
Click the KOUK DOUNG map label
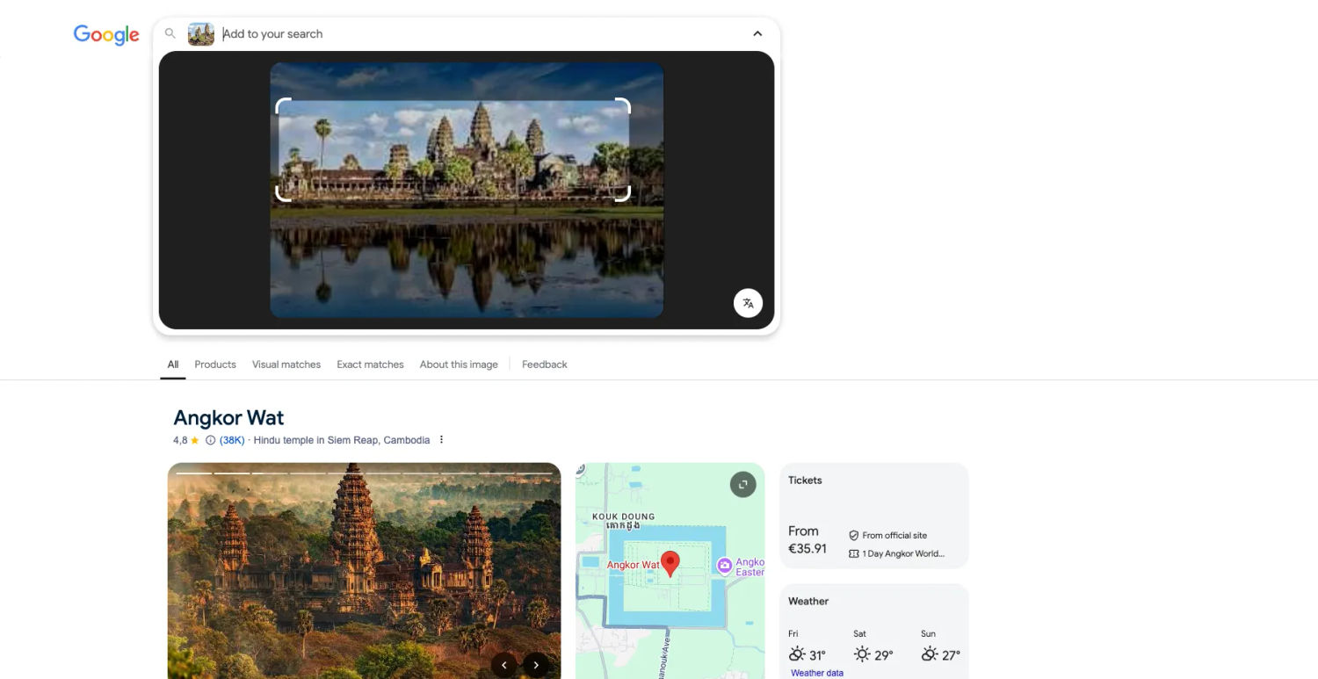click(624, 516)
